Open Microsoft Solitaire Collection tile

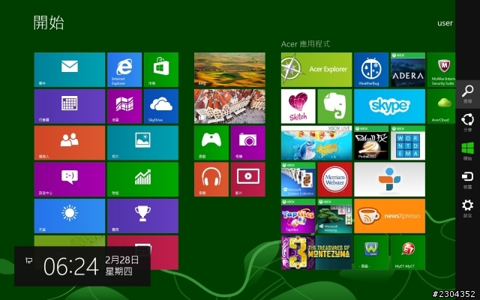point(298,179)
